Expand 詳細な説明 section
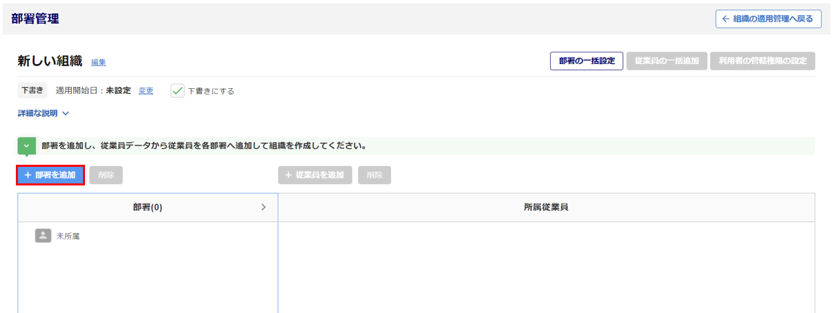This screenshot has height=313, width=834. coord(44,113)
